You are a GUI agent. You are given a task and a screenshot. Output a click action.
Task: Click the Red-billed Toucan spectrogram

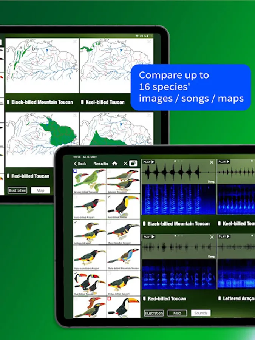point(179,274)
